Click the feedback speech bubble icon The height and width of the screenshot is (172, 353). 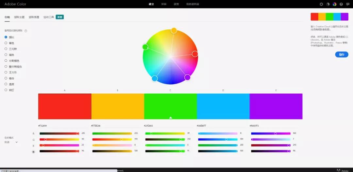click(348, 4)
